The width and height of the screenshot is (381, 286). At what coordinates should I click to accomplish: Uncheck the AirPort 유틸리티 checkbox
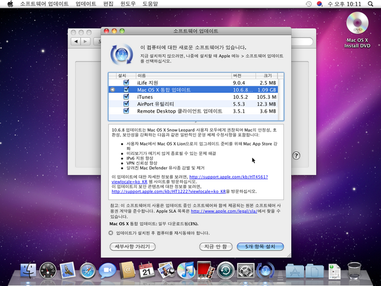click(126, 104)
